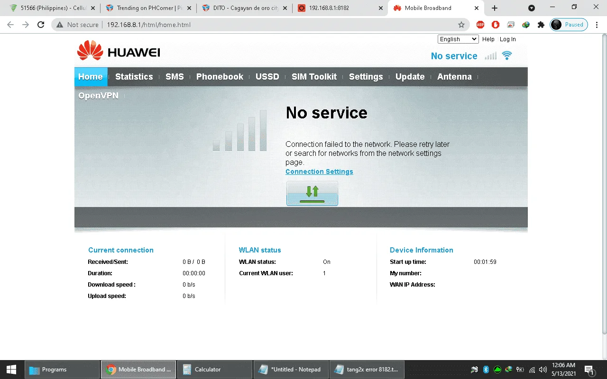Open the Windows Start menu

click(11, 370)
